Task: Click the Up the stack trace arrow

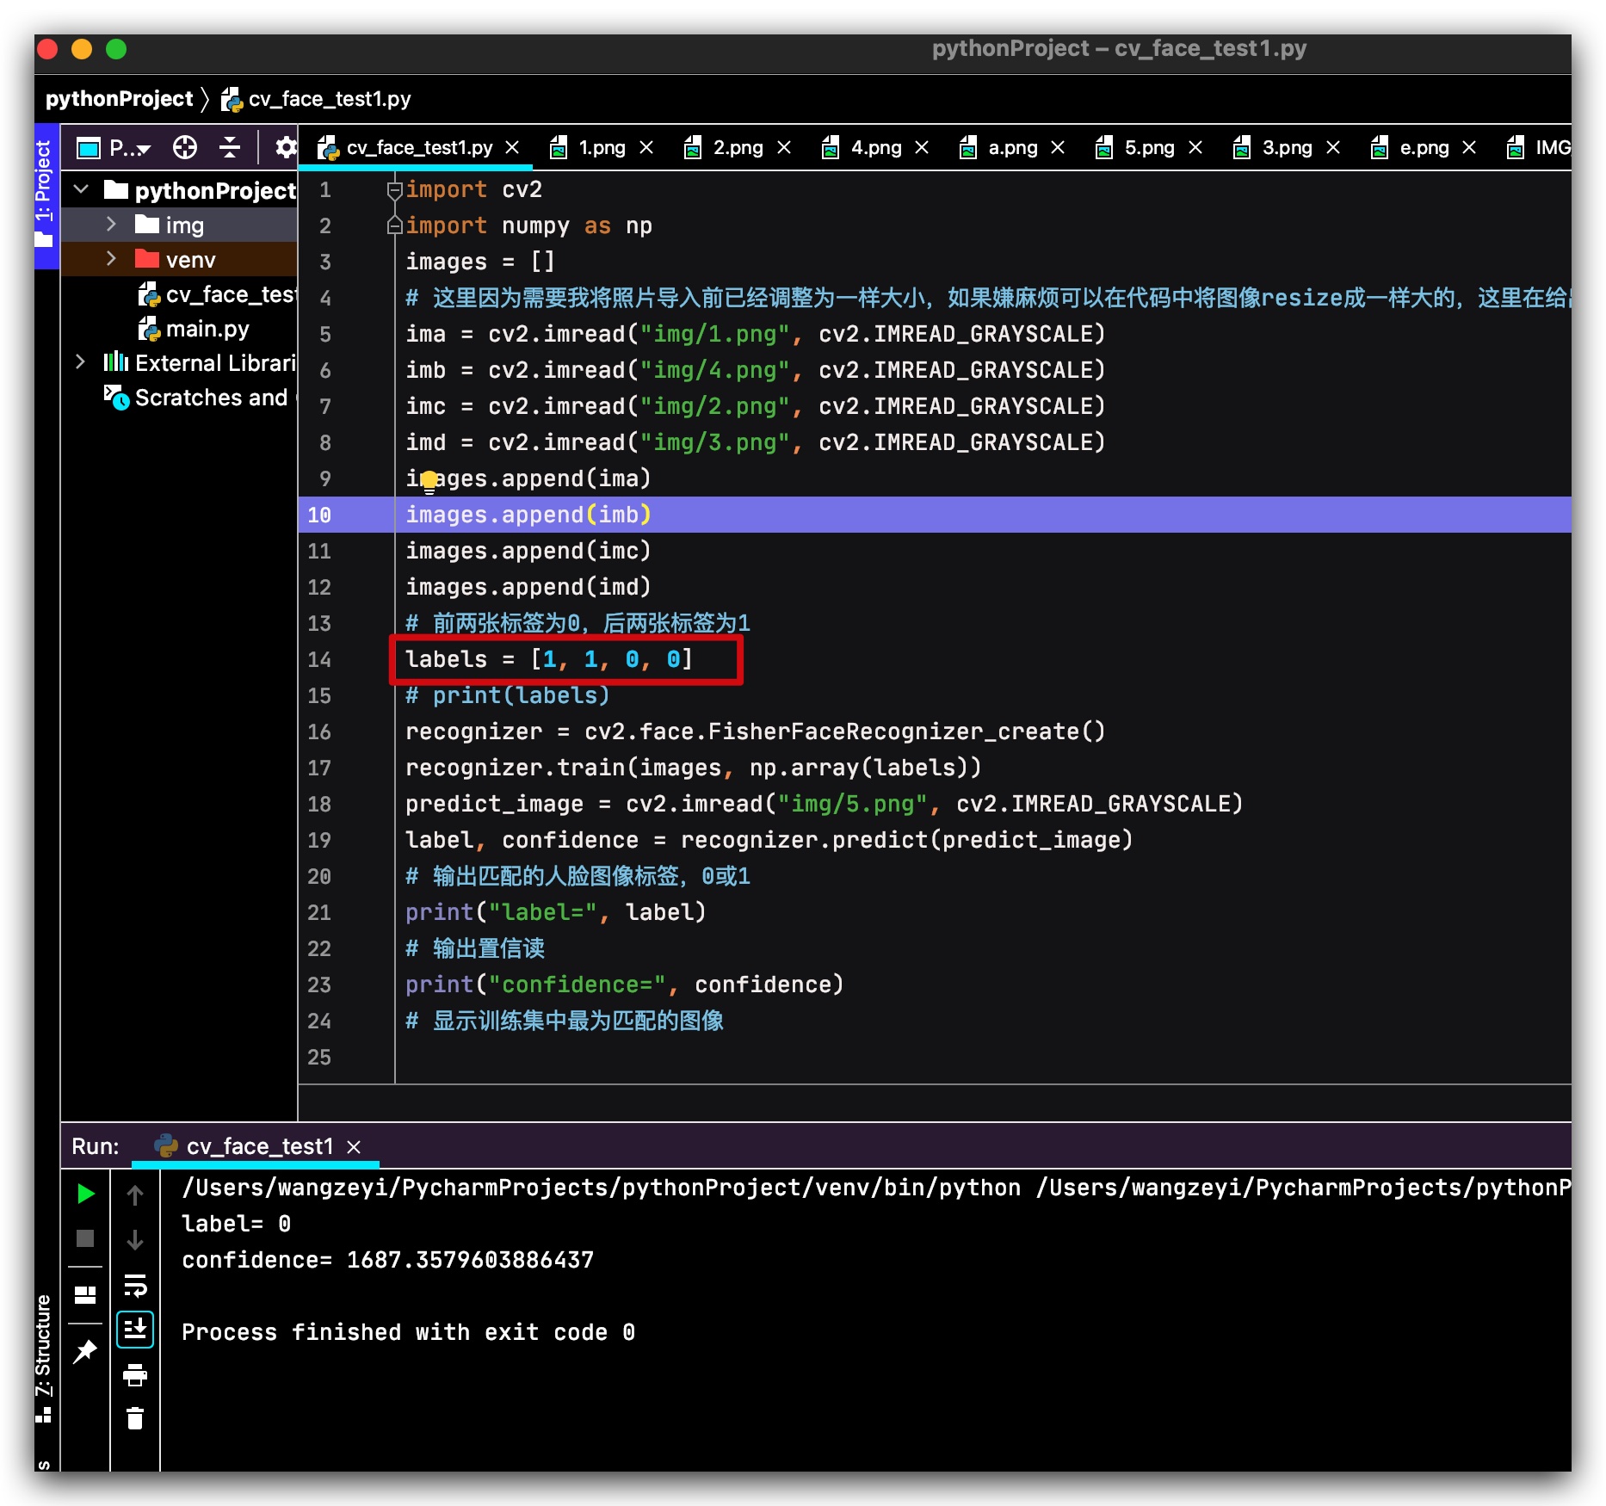Action: coord(135,1194)
